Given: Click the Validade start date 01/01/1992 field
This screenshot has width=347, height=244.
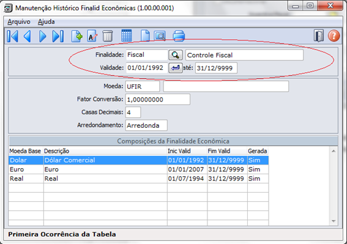Looking at the screenshot, I should pyautogui.click(x=146, y=68).
